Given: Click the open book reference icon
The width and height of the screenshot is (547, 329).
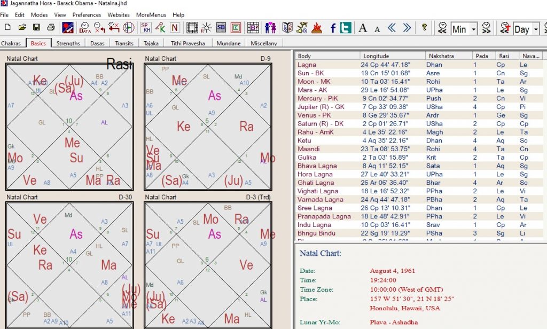Looking at the screenshot, I should (287, 28).
